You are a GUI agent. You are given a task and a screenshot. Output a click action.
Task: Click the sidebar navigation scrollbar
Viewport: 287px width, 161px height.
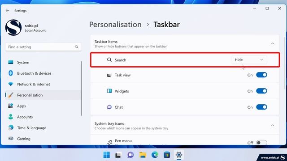[x=82, y=89]
